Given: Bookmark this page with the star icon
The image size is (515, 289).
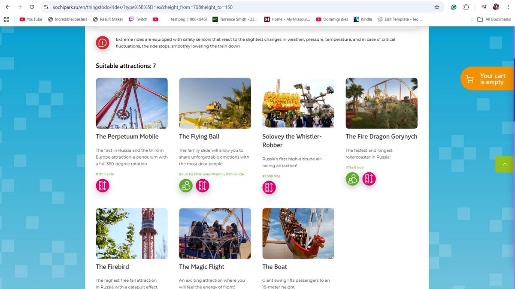Looking at the screenshot, I should point(437,7).
